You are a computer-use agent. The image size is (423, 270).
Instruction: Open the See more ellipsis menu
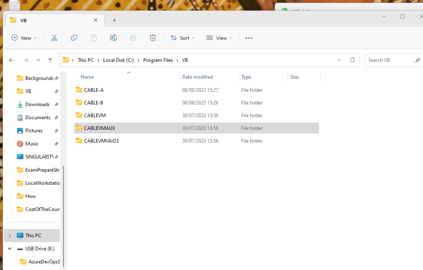[249, 38]
